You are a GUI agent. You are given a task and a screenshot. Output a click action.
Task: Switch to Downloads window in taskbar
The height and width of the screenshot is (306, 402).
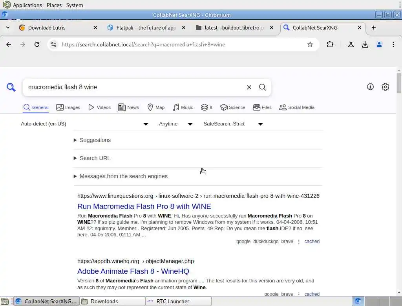(112, 301)
